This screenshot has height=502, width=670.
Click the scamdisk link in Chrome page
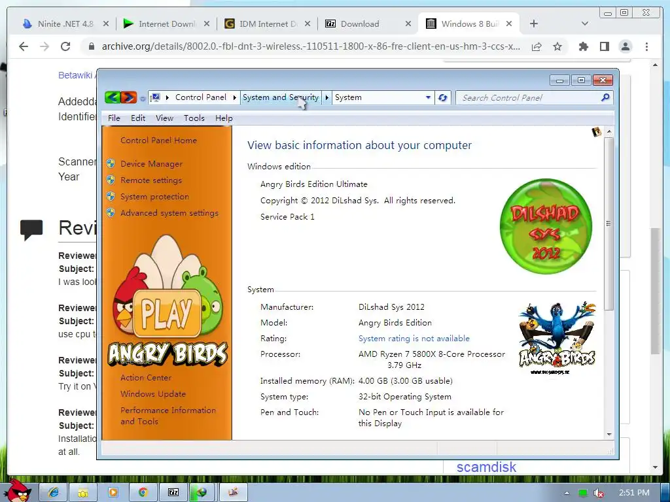[x=486, y=467]
